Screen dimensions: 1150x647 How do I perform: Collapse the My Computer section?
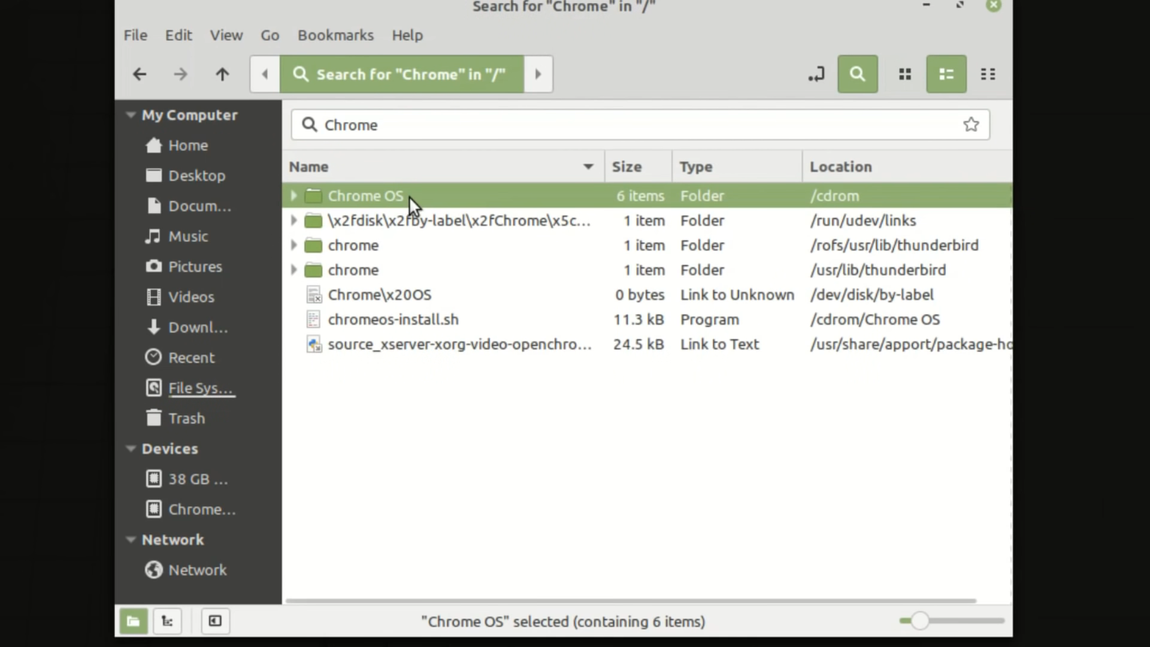tap(131, 115)
